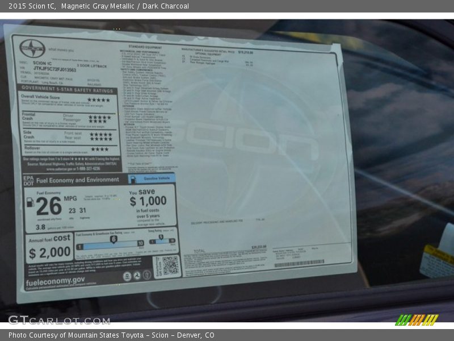Click the third circular agency seal beside QR code

pos(147,275)
